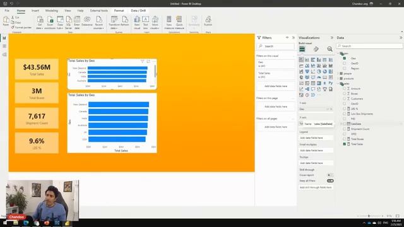Expand the SaleDate hierarchy field
This screenshot has height=227, width=404.
point(342,124)
